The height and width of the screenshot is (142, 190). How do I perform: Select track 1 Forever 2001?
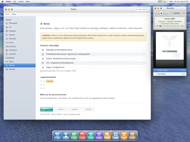coord(170,70)
